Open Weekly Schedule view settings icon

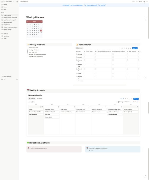[132, 99]
